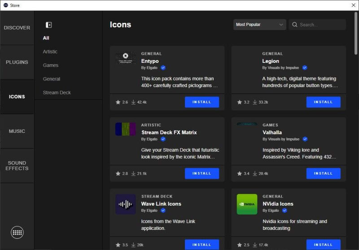359x250 pixels.
Task: Install the Wave Link Icons pack
Action: point(201,245)
